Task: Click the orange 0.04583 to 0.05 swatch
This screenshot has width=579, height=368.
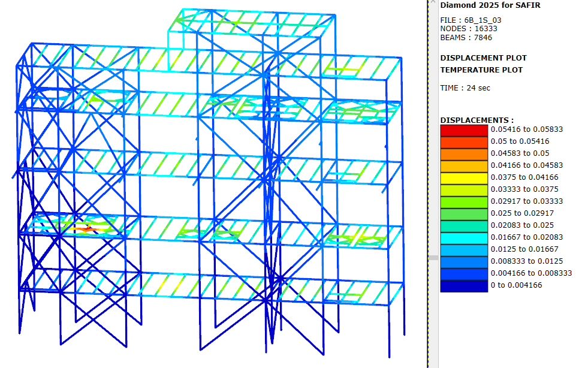Action: pos(464,154)
